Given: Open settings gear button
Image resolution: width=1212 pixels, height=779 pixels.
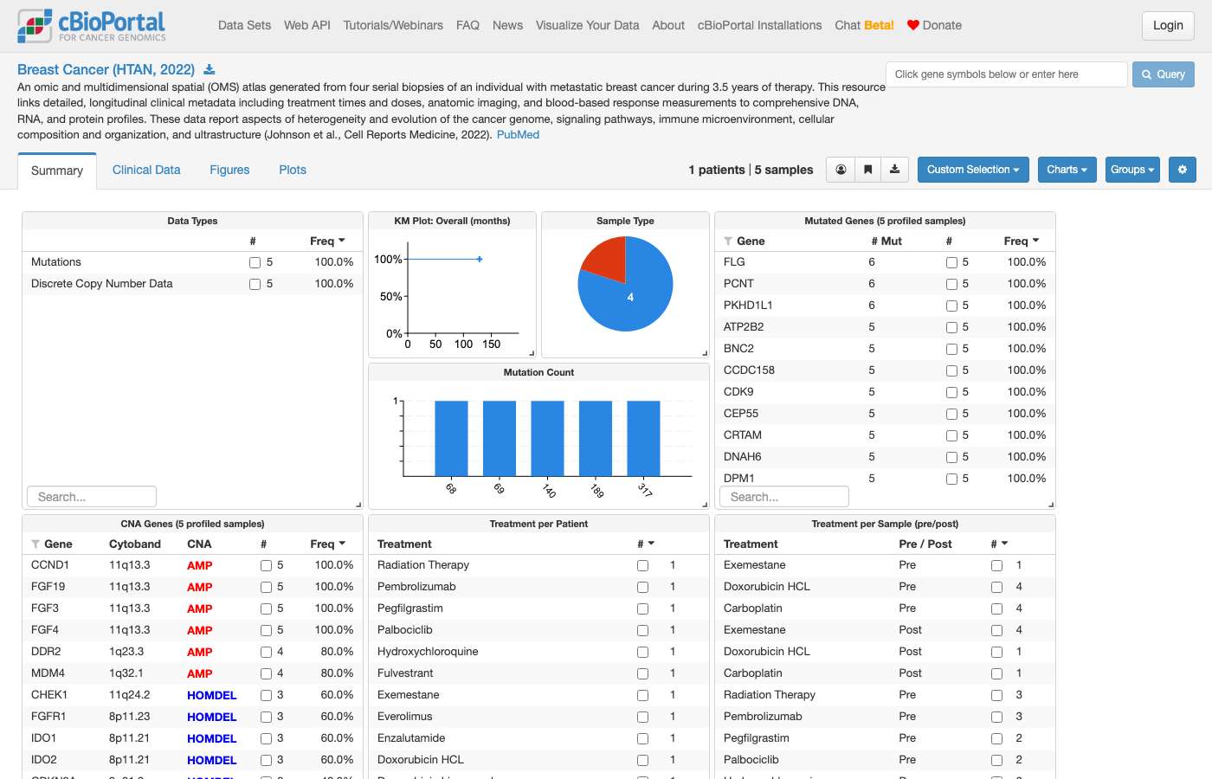Looking at the screenshot, I should pos(1183,170).
